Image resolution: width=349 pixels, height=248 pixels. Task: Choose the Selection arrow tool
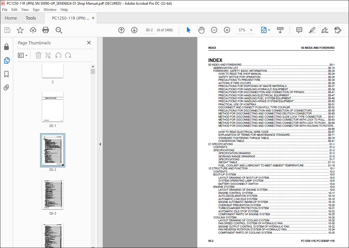(x=188, y=30)
